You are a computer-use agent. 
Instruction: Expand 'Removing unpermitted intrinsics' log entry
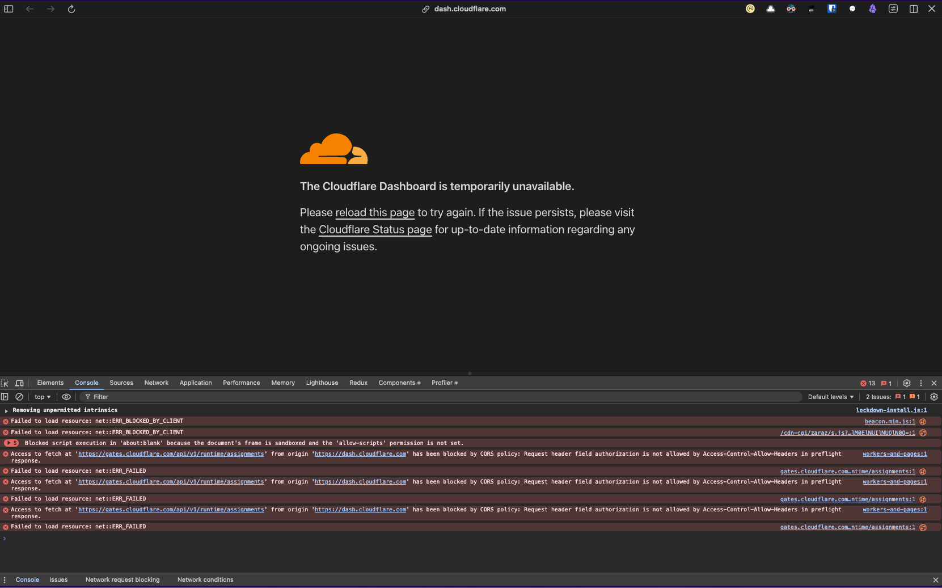pyautogui.click(x=6, y=410)
